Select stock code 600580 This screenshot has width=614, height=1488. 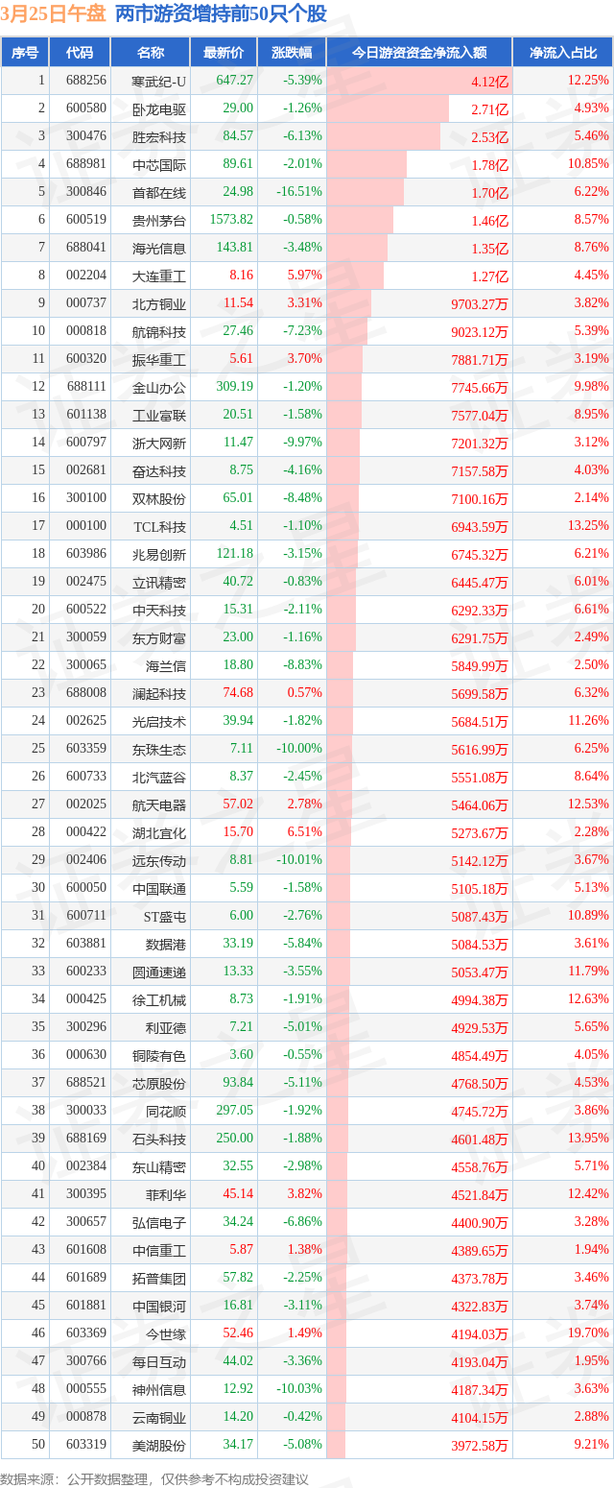click(86, 108)
